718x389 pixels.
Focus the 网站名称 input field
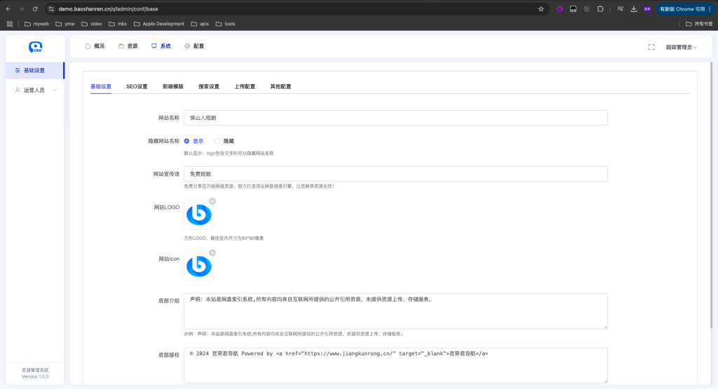[x=395, y=118]
